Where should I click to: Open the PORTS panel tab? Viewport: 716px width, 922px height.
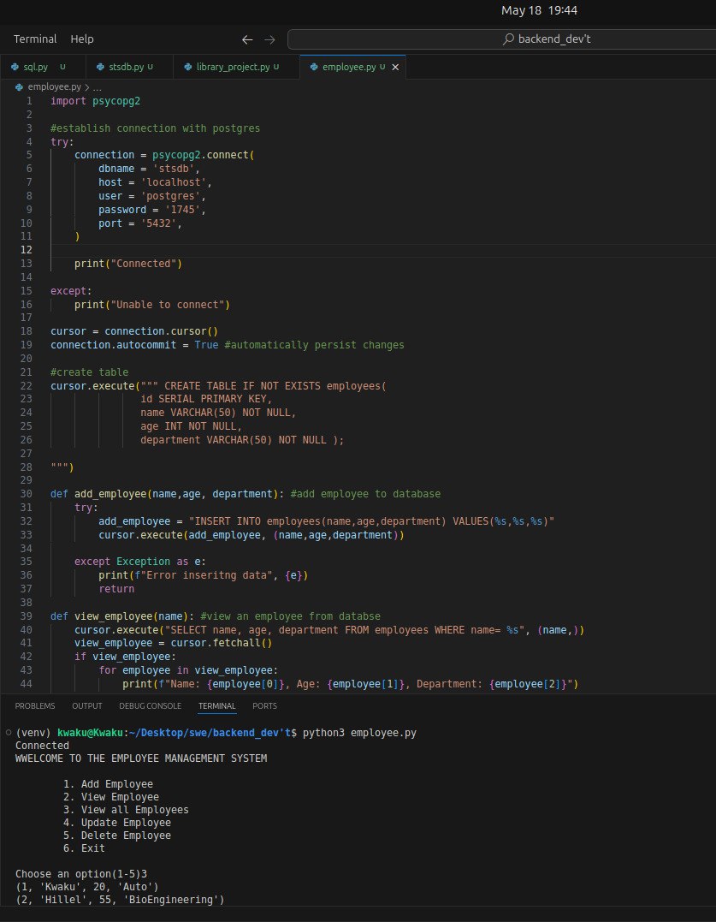coord(264,705)
